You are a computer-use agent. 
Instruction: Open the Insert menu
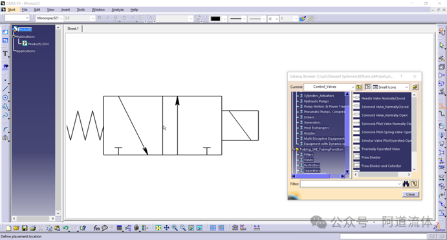click(x=65, y=10)
